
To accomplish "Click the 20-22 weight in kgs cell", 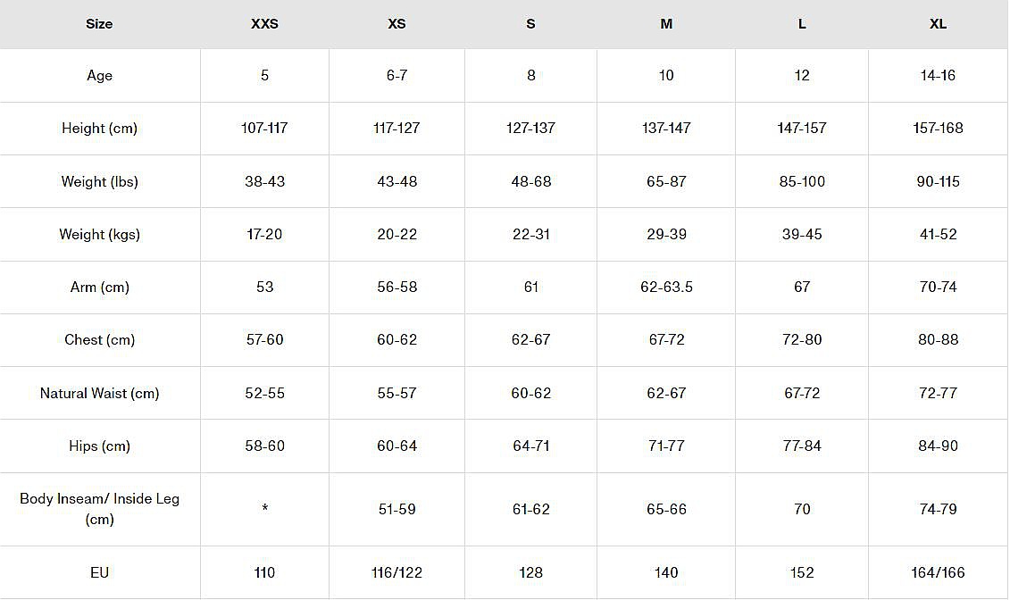I will [396, 235].
